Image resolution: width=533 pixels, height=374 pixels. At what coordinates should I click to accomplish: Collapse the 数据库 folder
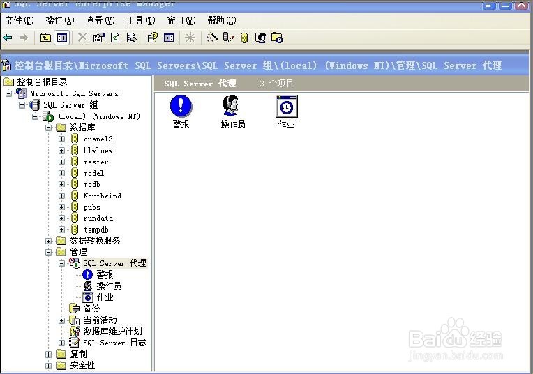[49, 128]
